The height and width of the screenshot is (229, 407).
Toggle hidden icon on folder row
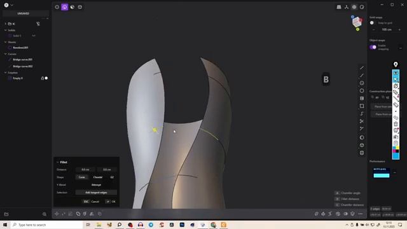pyautogui.click(x=38, y=24)
